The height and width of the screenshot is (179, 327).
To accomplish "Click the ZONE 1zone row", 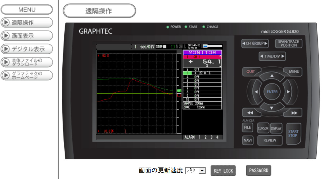I will coord(202,107).
